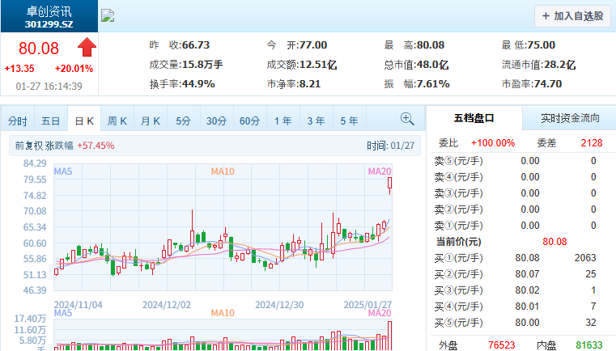Image resolution: width=616 pixels, height=351 pixels.
Task: Click the 买① price 80.08
Action: point(527,258)
